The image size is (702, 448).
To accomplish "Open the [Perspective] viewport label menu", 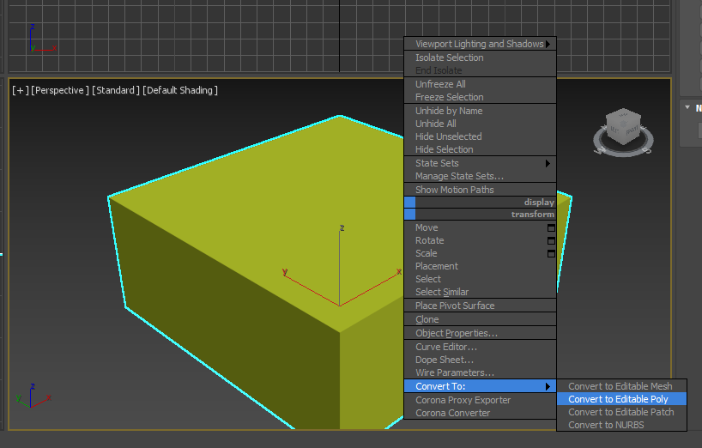I will [x=59, y=90].
